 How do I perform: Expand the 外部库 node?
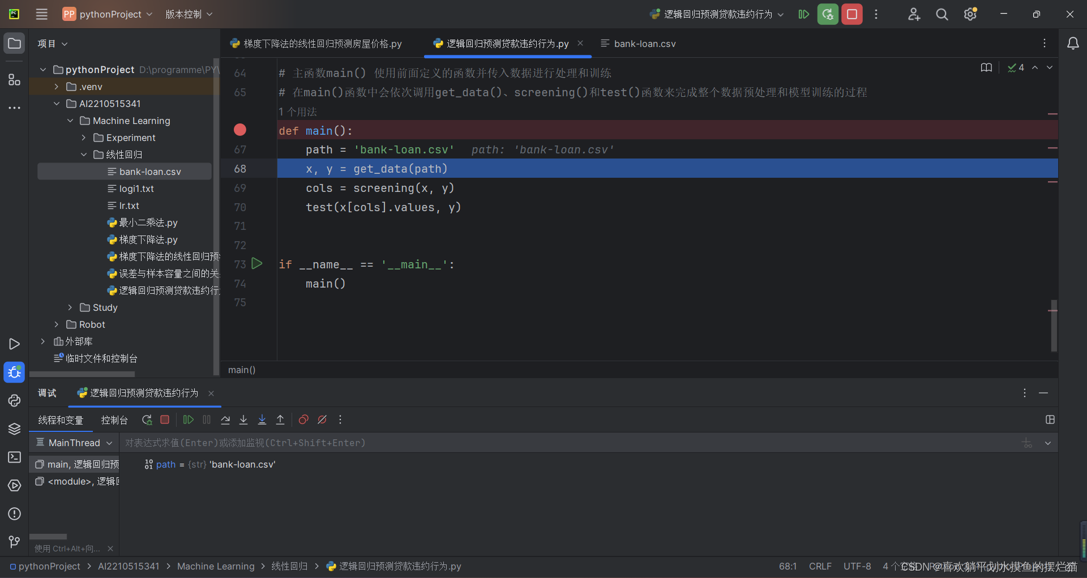(43, 341)
